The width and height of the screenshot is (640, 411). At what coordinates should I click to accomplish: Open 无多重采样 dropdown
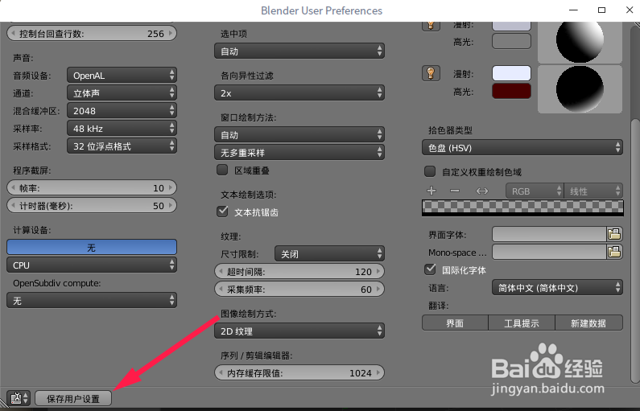[x=299, y=152]
